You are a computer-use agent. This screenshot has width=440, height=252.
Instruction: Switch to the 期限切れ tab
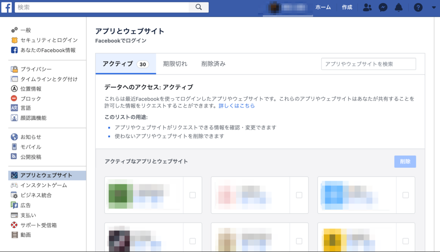(x=175, y=64)
